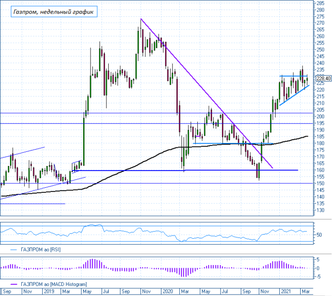Viewport: 332px width, 296px height.
Task: Click the 200 price axis label
Action: (x=320, y=117)
